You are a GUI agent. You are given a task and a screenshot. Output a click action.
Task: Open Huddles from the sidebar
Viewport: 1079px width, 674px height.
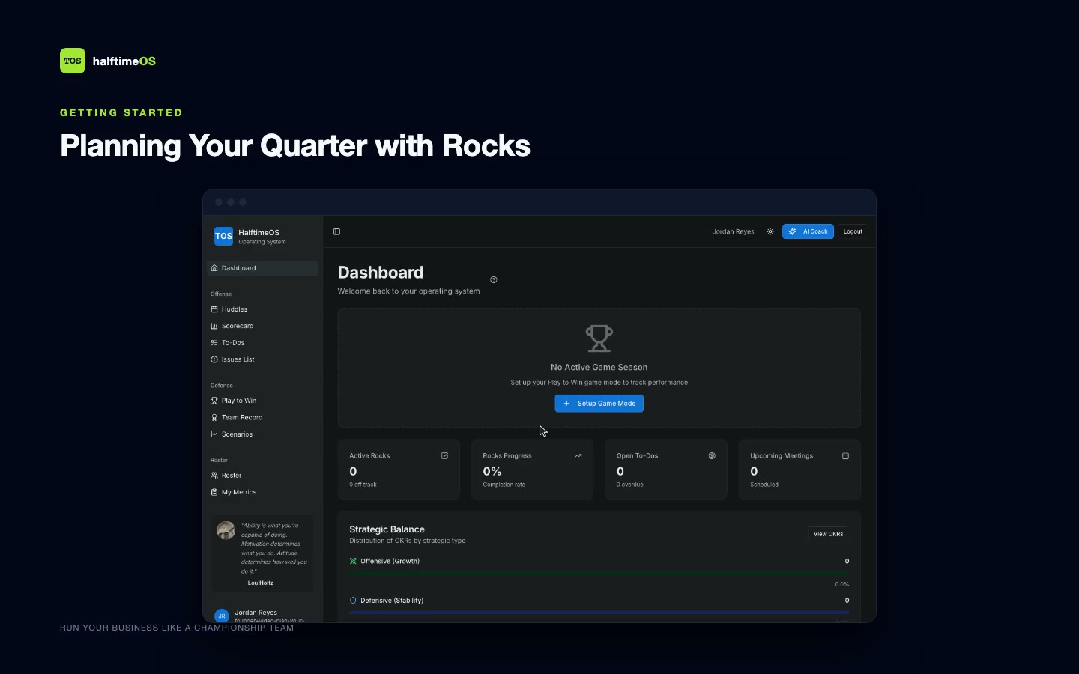[262, 309]
